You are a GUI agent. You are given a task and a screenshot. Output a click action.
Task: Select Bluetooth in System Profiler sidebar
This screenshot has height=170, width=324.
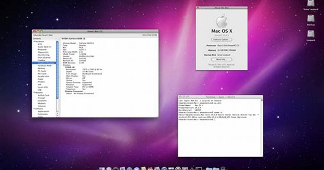[42, 50]
